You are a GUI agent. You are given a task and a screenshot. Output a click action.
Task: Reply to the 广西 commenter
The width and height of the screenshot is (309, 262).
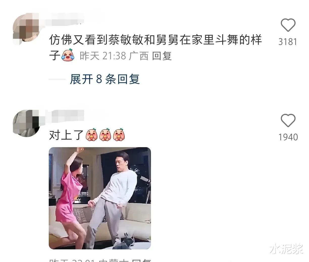[x=162, y=56]
